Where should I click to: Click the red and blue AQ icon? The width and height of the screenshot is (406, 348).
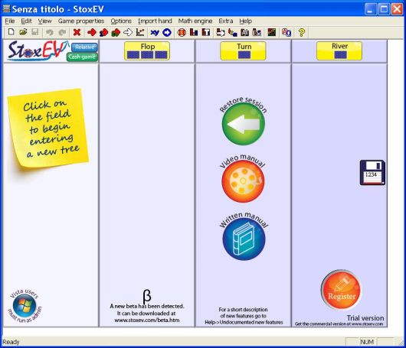click(286, 32)
